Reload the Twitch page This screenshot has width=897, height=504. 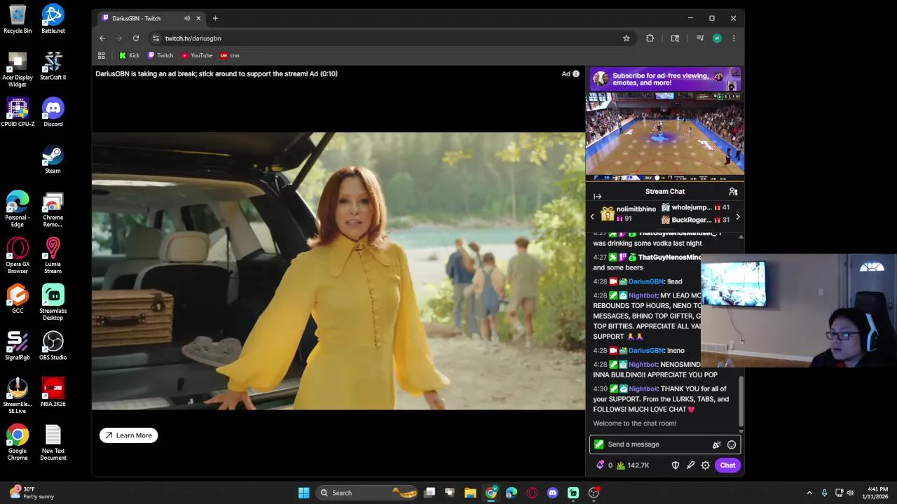136,38
